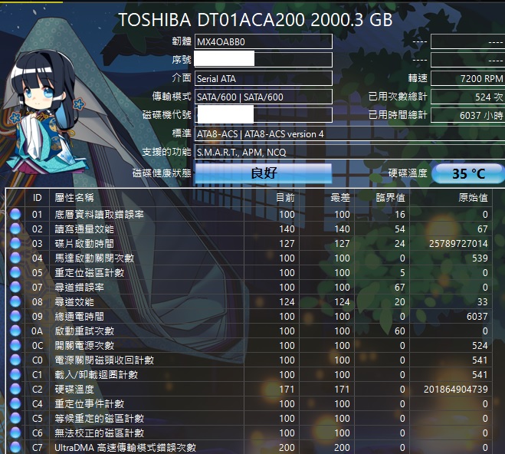The height and width of the screenshot is (454, 505).
Task: Click the power-on count field 524 次
Action: [x=467, y=97]
